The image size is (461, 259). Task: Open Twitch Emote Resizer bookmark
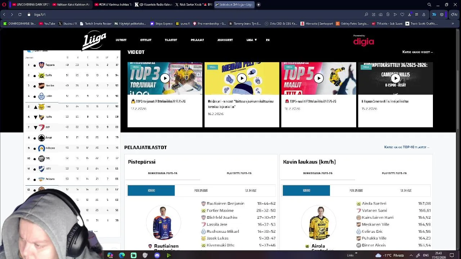pos(95,24)
